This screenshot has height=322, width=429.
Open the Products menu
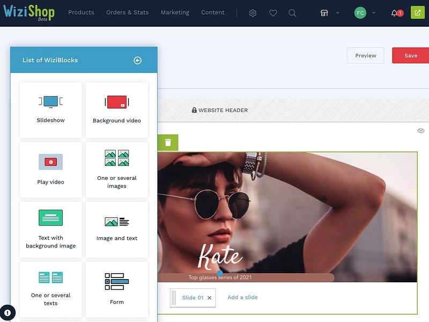click(81, 12)
